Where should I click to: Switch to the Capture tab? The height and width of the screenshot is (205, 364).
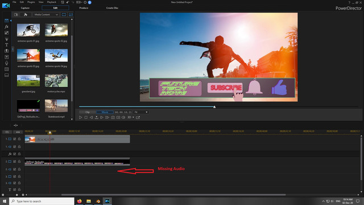[25, 8]
